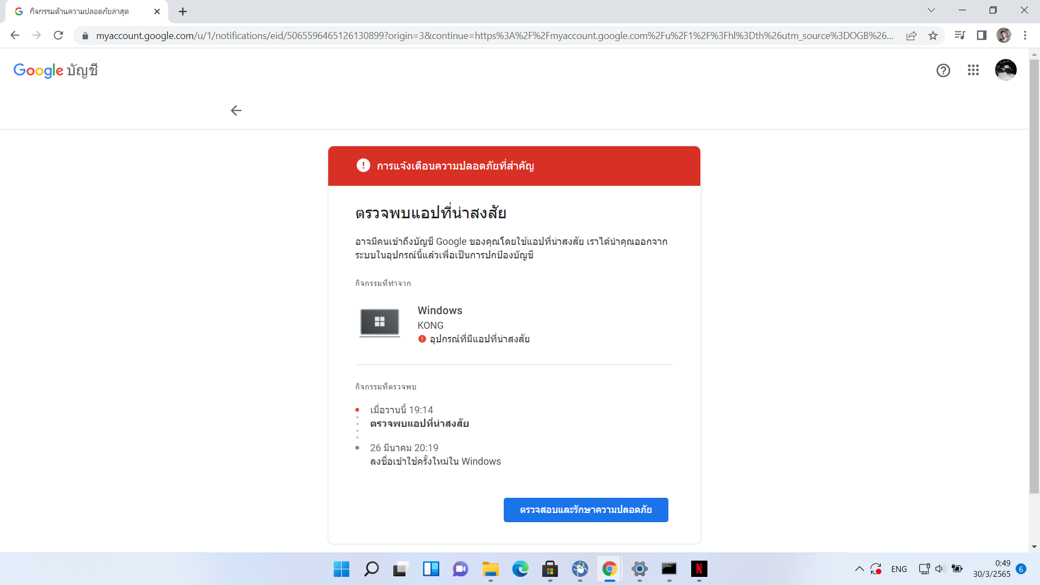
Task: Click the browser back arrow
Action: [15, 35]
